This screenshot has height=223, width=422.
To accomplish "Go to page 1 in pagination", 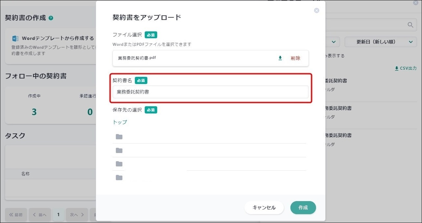I will pos(58,215).
